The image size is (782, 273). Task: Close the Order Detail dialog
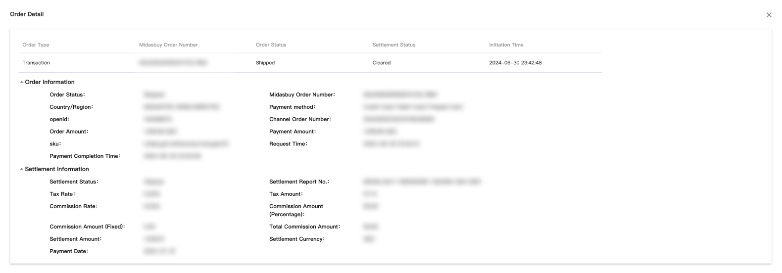[x=769, y=15]
